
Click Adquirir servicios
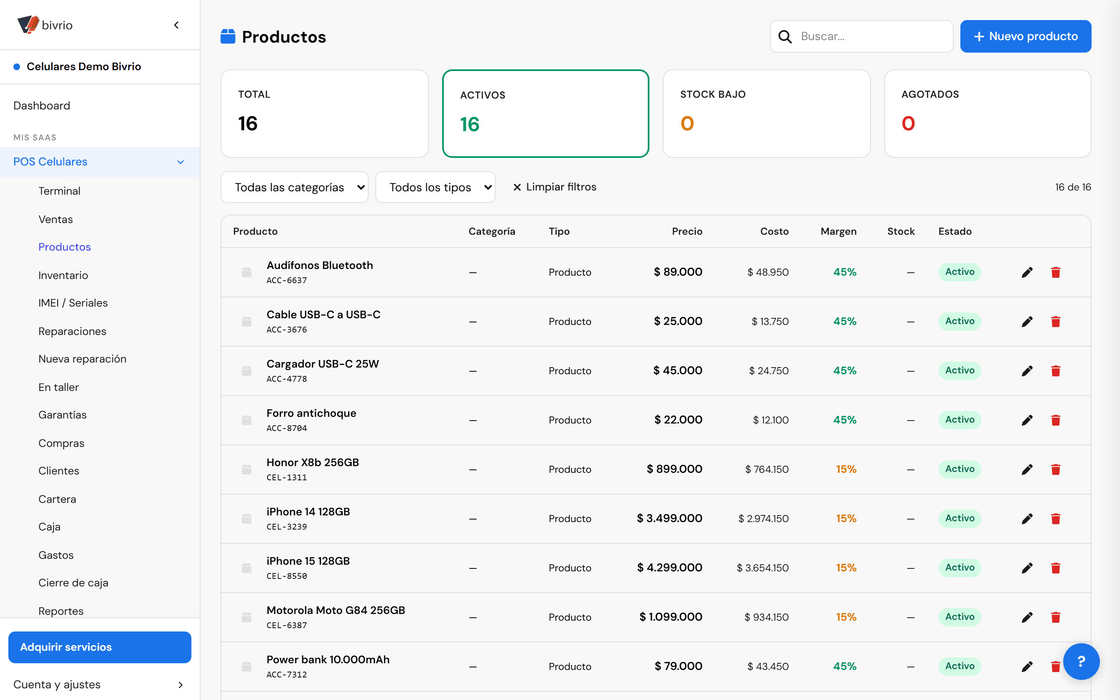pyautogui.click(x=99, y=647)
